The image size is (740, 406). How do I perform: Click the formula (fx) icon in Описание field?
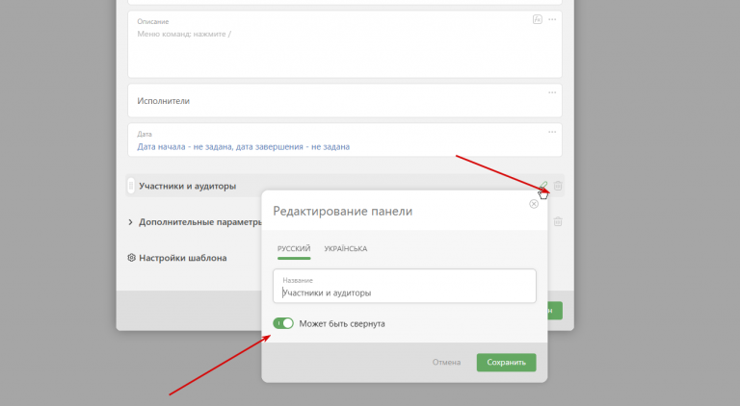point(537,19)
